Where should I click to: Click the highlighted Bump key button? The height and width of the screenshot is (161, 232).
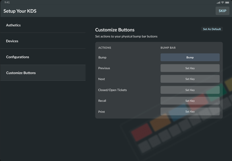point(190,58)
